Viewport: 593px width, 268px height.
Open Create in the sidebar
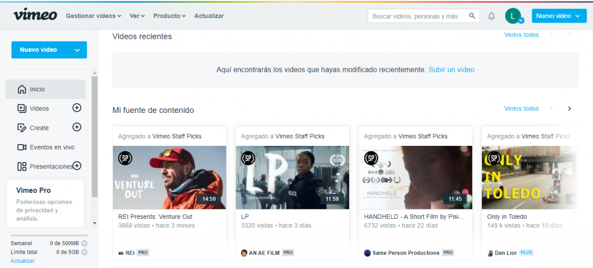(39, 128)
